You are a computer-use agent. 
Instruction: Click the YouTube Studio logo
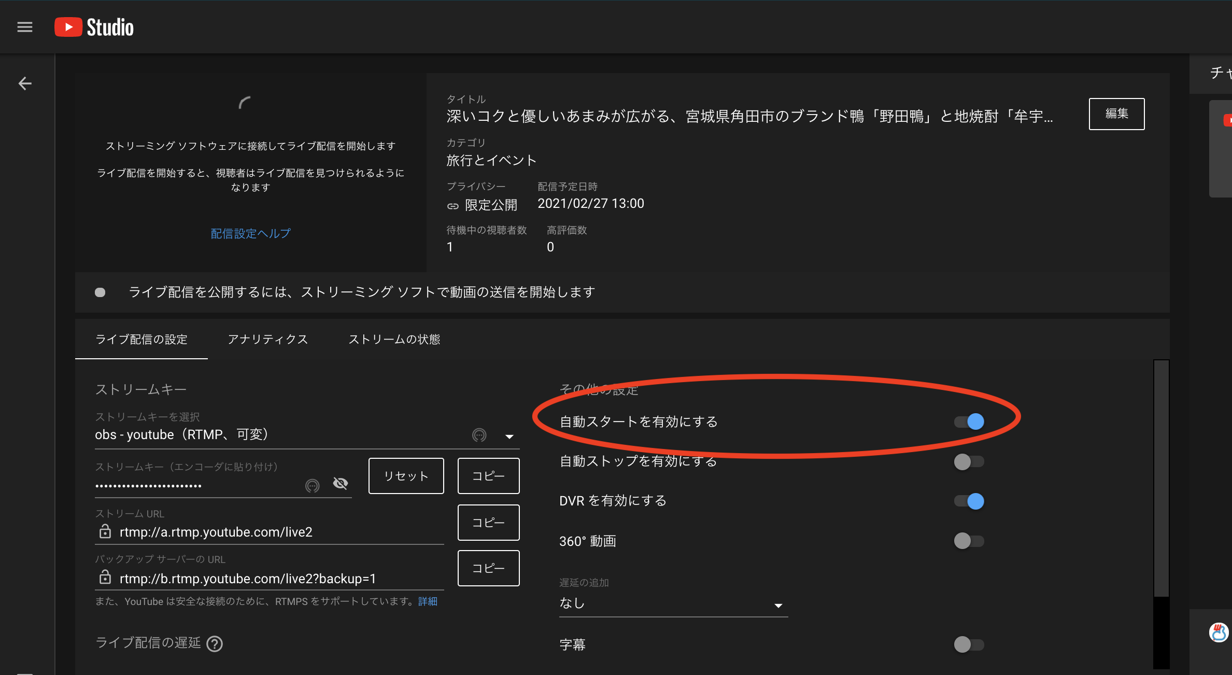click(93, 26)
